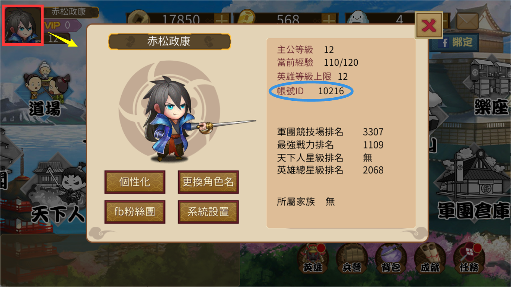Enter the 道場 dojo building
The image size is (511, 287).
click(x=46, y=89)
